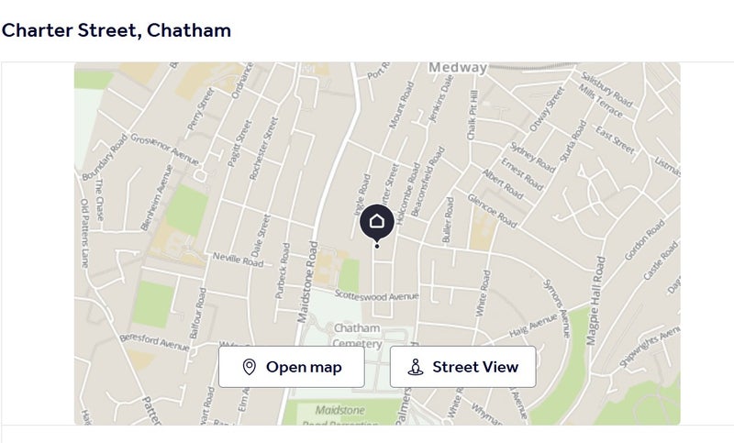The height and width of the screenshot is (443, 734).
Task: Click the Chalk Pit Hill label
Action: pyautogui.click(x=473, y=116)
